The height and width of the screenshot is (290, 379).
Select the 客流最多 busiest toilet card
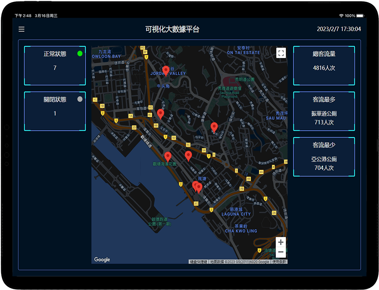pyautogui.click(x=324, y=111)
